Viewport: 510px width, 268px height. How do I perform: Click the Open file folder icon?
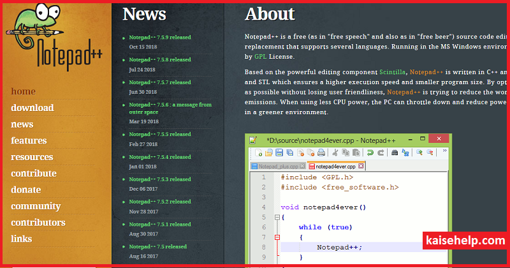[269, 153]
